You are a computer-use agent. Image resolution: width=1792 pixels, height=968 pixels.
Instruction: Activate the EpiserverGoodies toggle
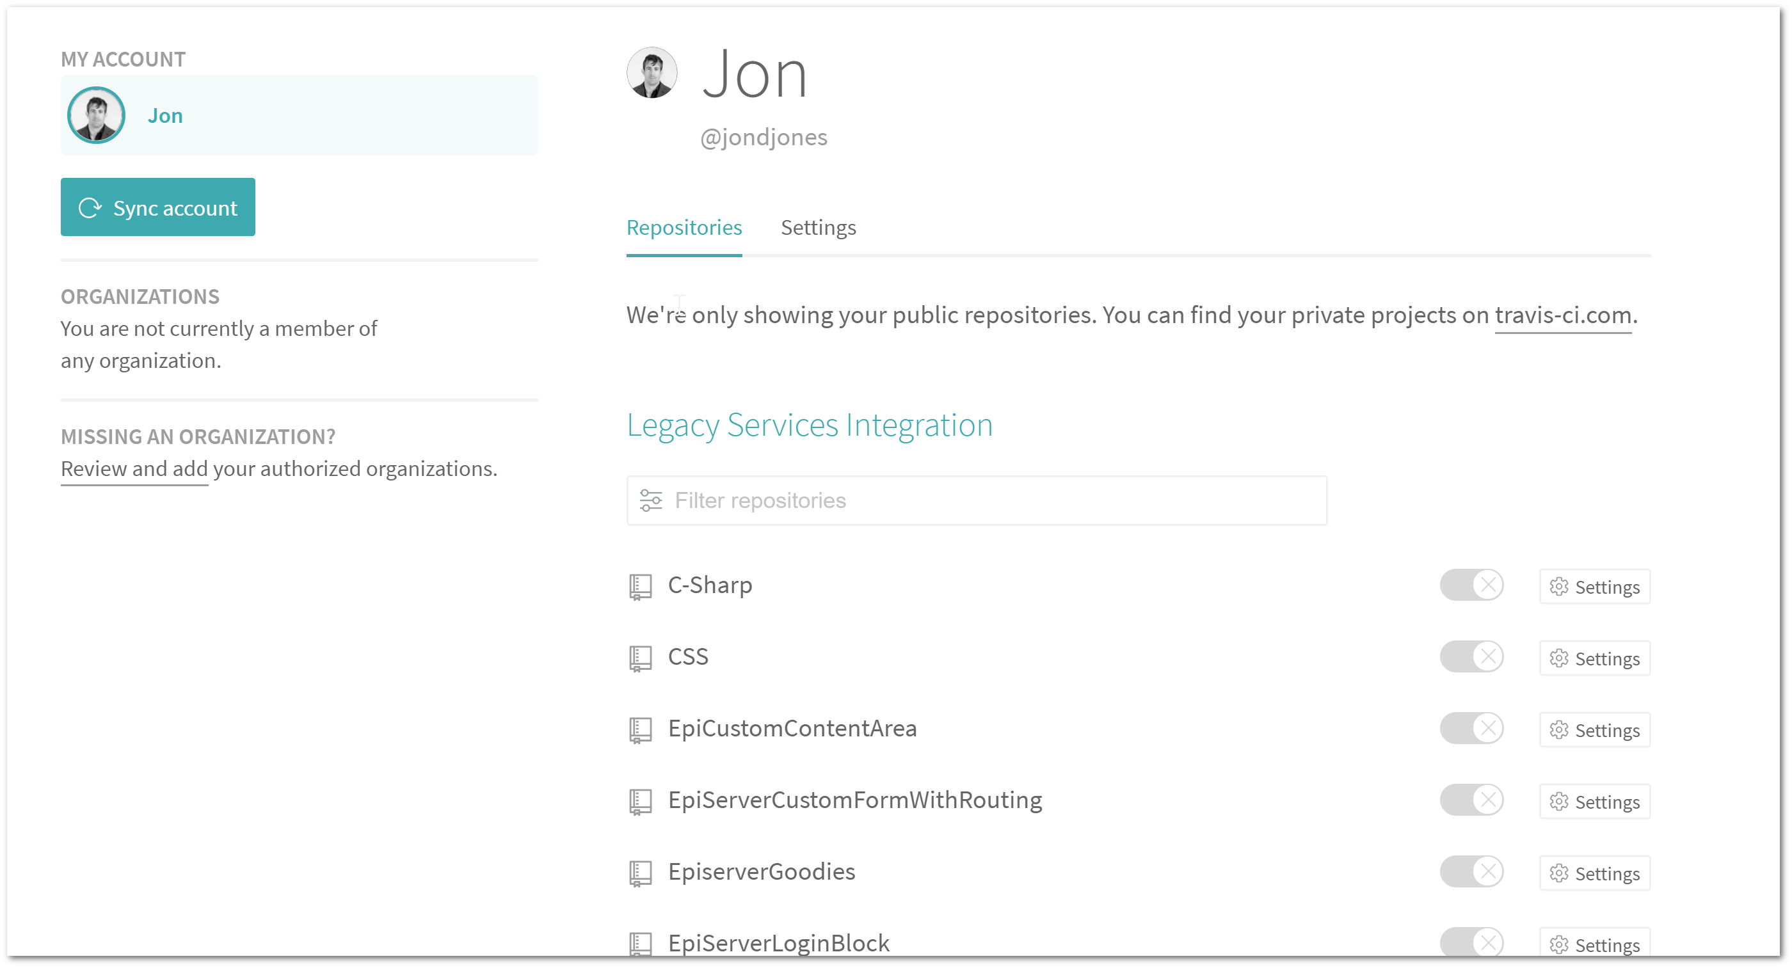[x=1471, y=871]
